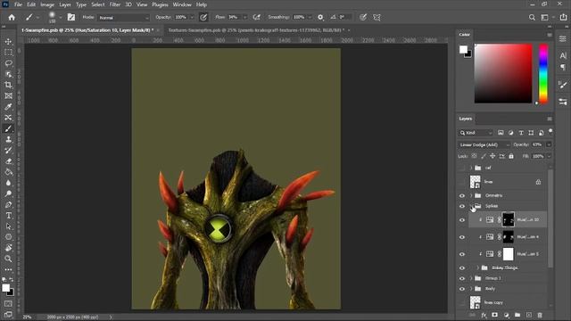Open the brush Mode dropdown
Screen dimensions: 571x321
click(x=123, y=18)
